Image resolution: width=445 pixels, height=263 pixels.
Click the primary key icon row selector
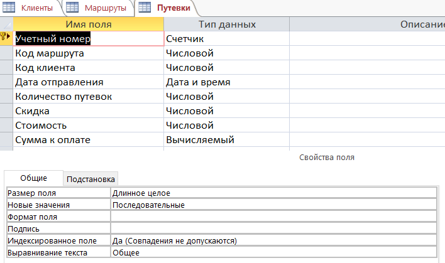point(6,38)
